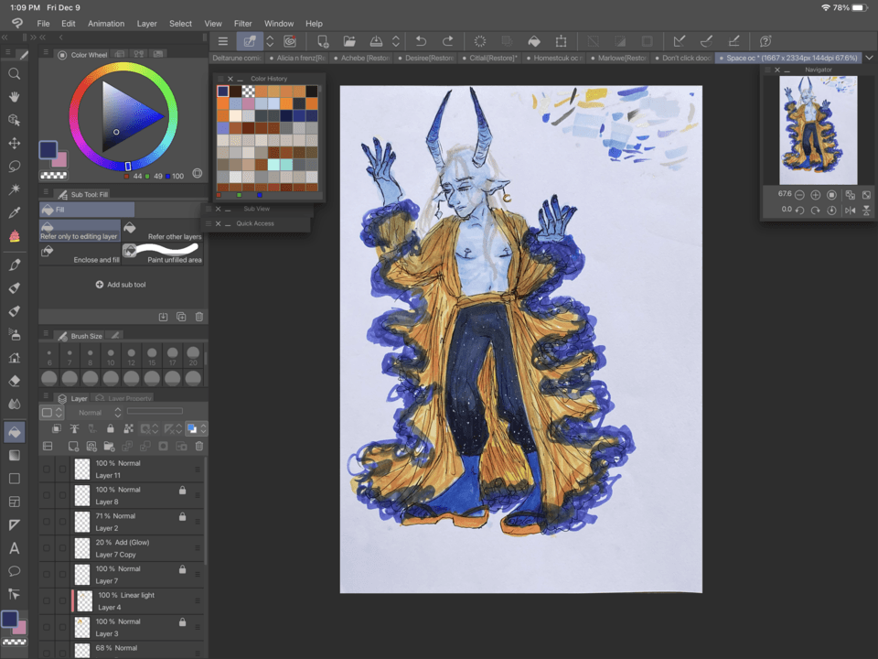Select the Eyedropper tool

[15, 212]
